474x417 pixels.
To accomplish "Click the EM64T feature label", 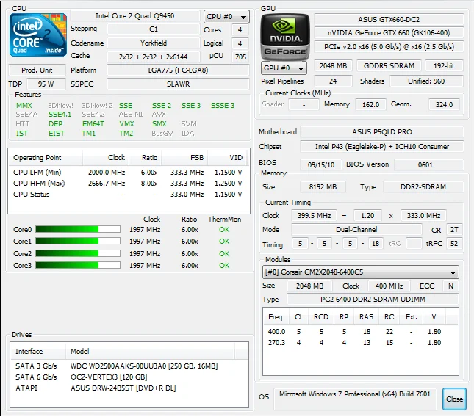I will pyautogui.click(x=93, y=124).
